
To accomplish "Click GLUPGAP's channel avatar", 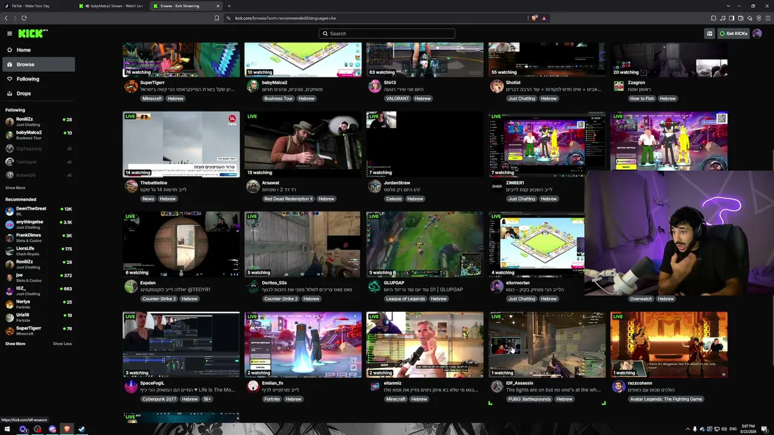I will pos(374,286).
